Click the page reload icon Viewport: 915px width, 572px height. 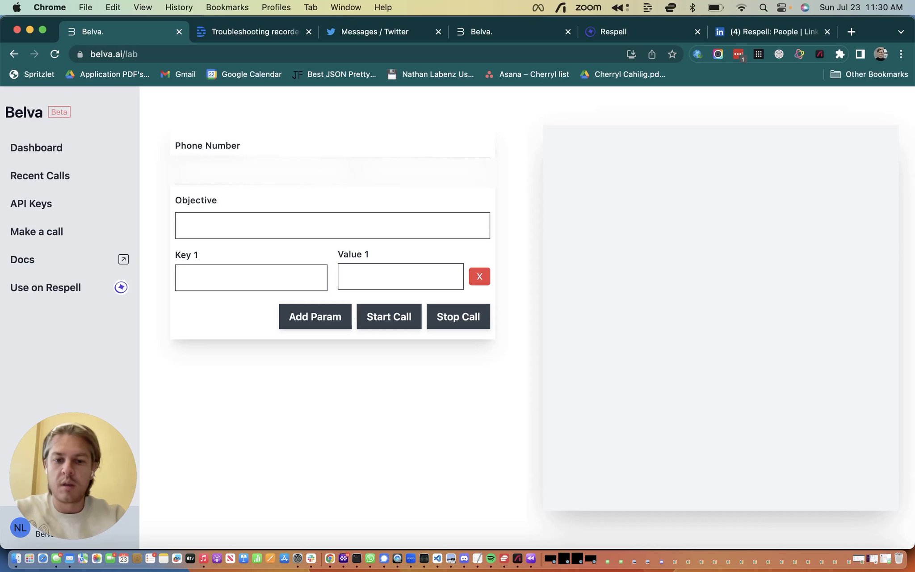[55, 54]
